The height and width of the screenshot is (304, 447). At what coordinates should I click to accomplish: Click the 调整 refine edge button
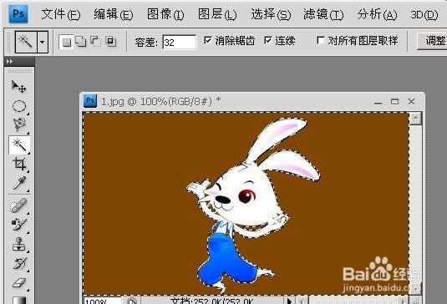[432, 42]
